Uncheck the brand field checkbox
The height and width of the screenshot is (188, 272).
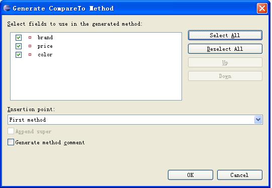click(19, 38)
